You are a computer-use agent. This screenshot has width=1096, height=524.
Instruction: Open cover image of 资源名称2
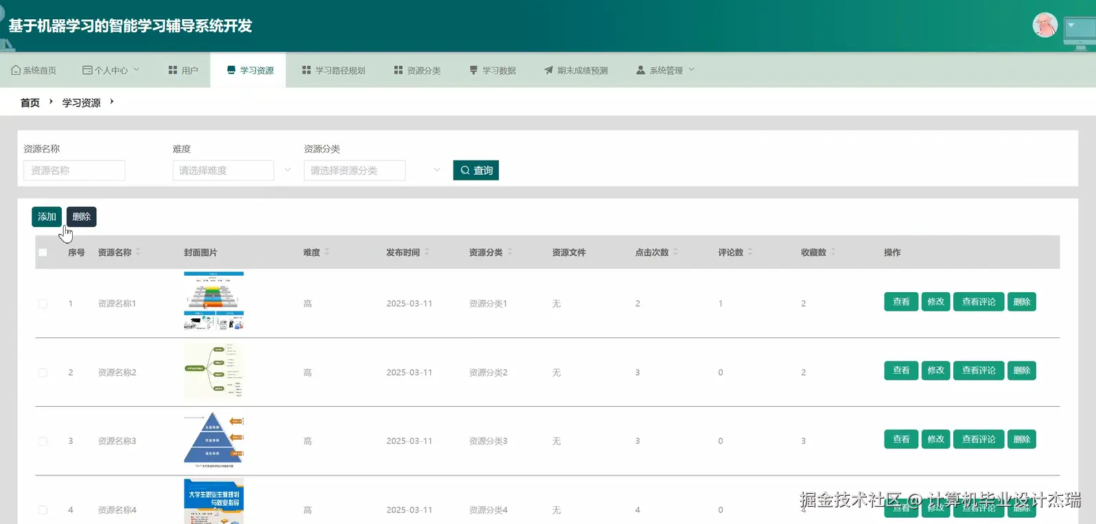(213, 371)
